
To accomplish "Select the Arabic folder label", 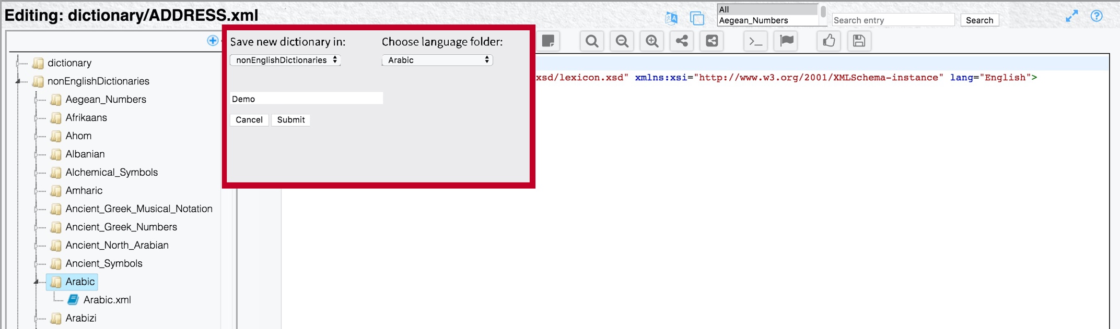I will pyautogui.click(x=80, y=282).
